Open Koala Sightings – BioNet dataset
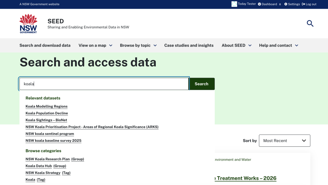This screenshot has width=328, height=185. pyautogui.click(x=46, y=120)
